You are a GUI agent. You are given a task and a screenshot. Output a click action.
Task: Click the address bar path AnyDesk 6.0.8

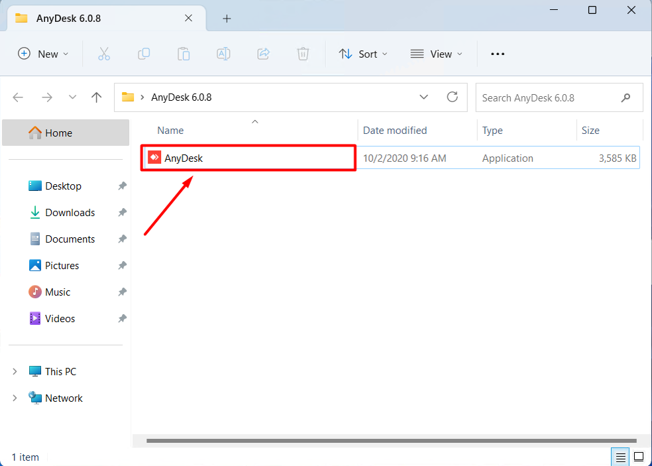tap(182, 97)
